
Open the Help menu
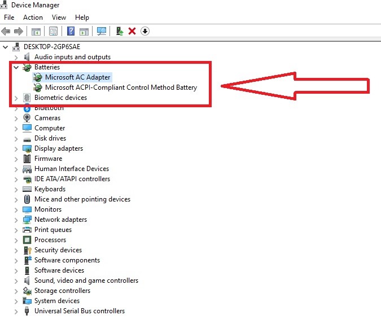point(82,17)
